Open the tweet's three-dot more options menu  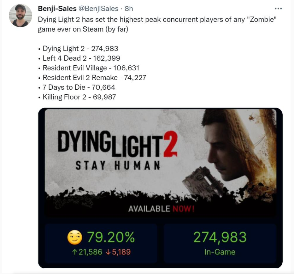tap(278, 9)
